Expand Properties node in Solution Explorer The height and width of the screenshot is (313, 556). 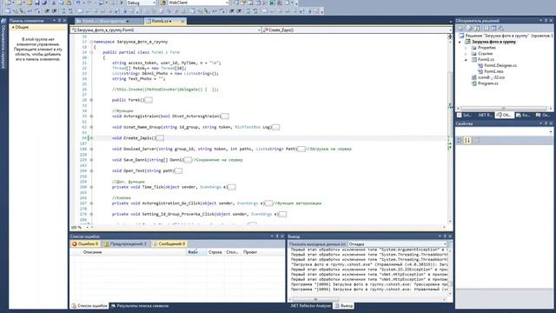click(466, 48)
